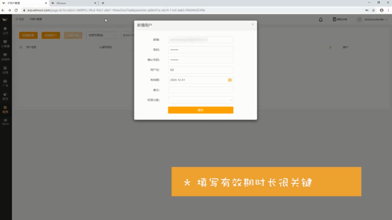Click the 邮箱 email input field
Viewport: 392px width, 220px height.
tap(200, 40)
